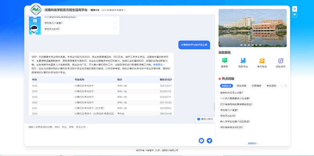
Task: Click share arrow next to 学校有几个食堂?
Action: (115, 23)
